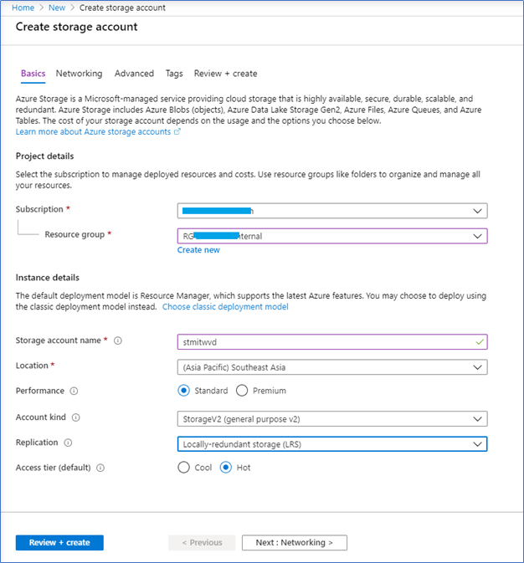Screen dimensions: 524x563
Task: Choose the Hot access tier
Action: pos(226,468)
